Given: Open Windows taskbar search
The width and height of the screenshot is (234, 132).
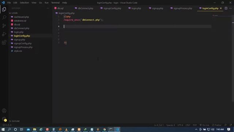Looking at the screenshot, I should coord(9,129).
